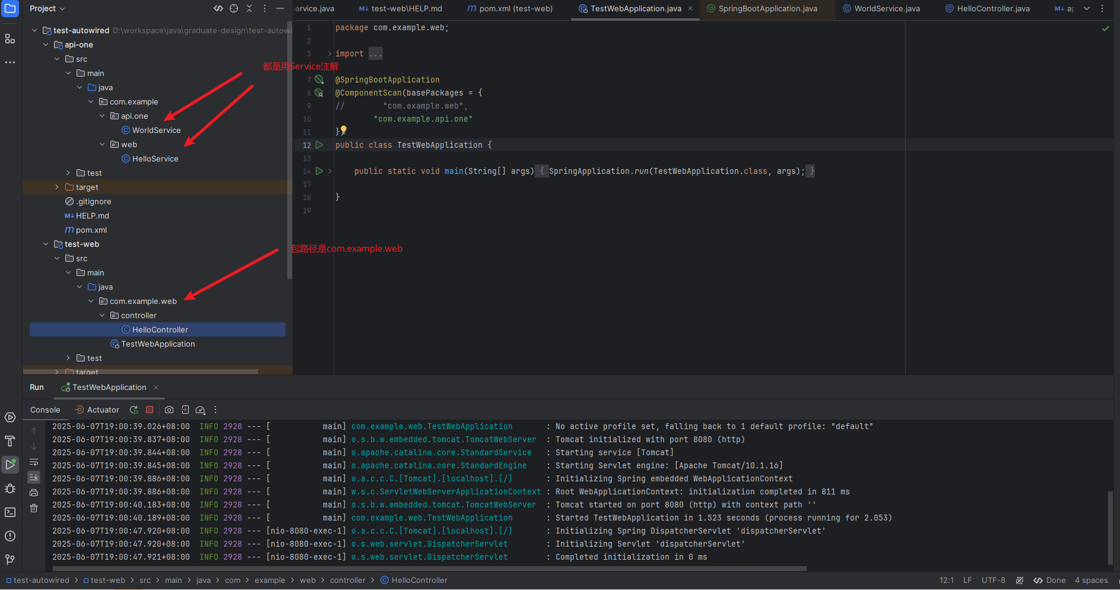This screenshot has height=590, width=1120.
Task: Click the exit/restore layout icon in Run toolbar
Action: (x=185, y=410)
